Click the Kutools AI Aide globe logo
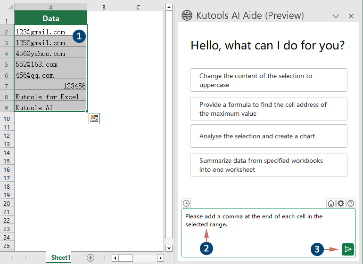 (187, 16)
